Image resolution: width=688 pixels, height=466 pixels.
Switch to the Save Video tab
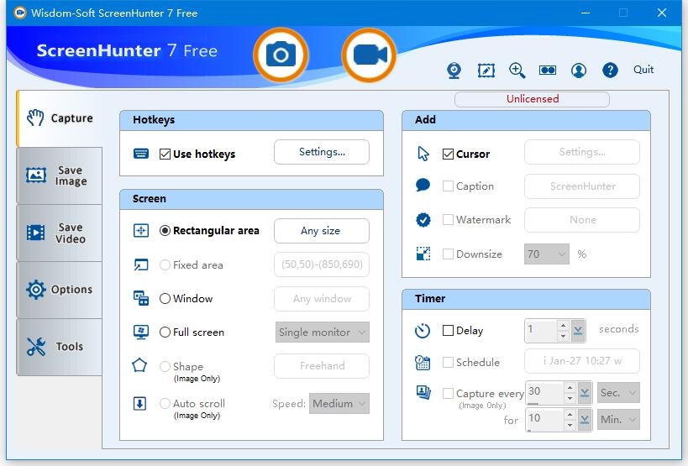(60, 233)
